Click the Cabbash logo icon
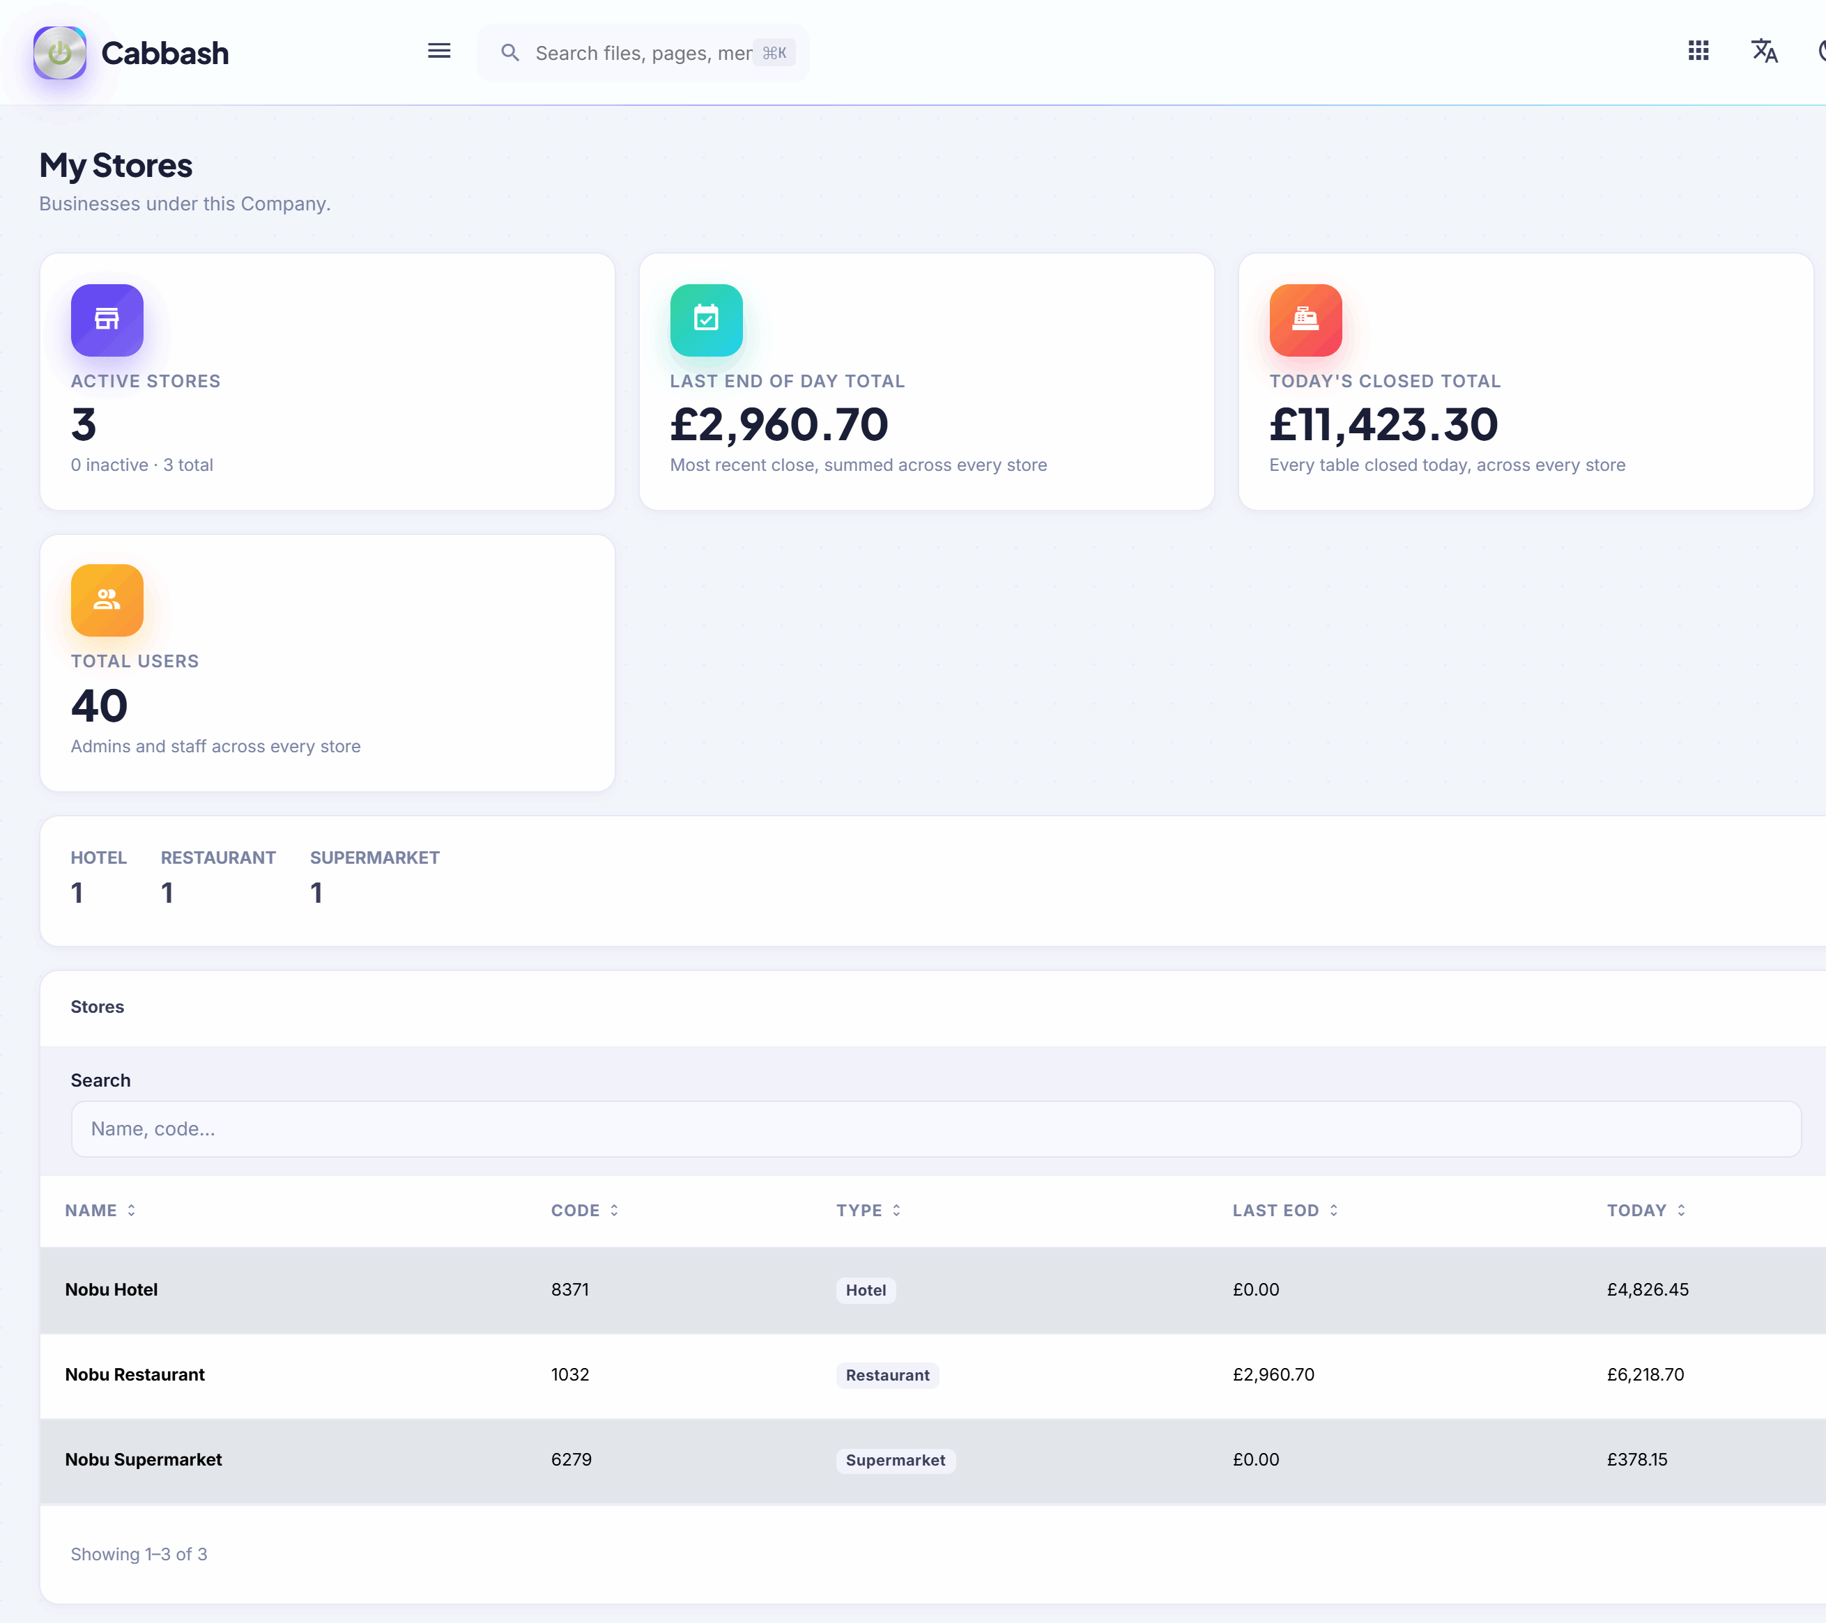The height and width of the screenshot is (1623, 1826). [60, 53]
